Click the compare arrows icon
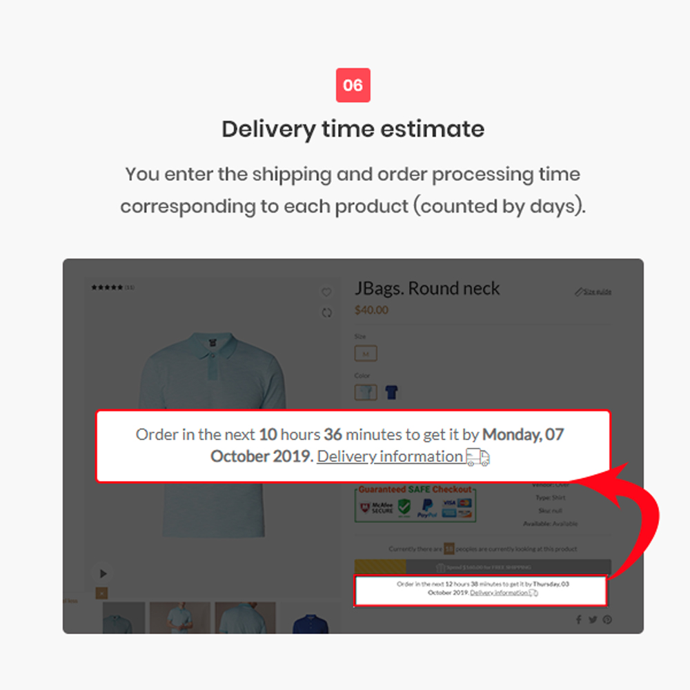 click(x=326, y=313)
